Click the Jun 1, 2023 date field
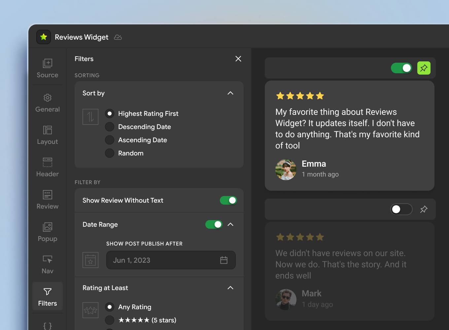This screenshot has width=449, height=330. pos(171,260)
